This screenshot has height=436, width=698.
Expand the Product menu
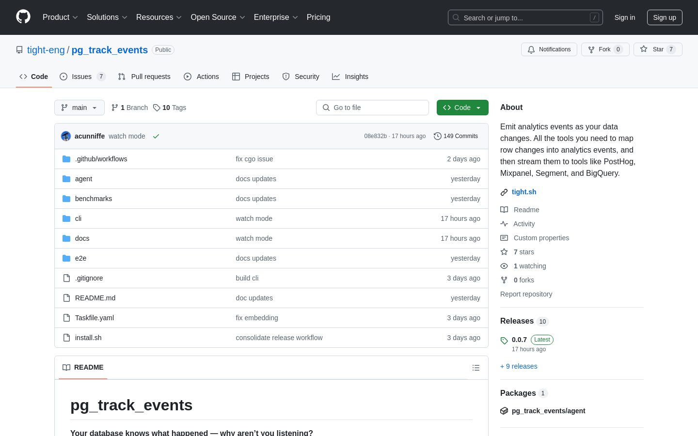pos(60,17)
